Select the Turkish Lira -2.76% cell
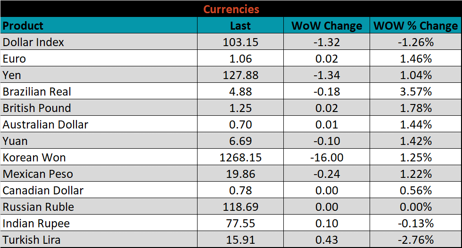 click(415, 240)
